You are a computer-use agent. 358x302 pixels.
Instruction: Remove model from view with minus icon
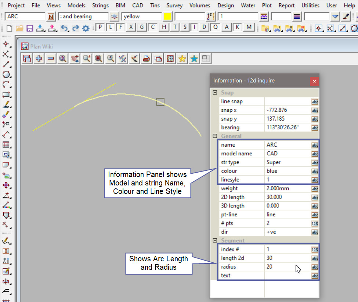pos(51,58)
